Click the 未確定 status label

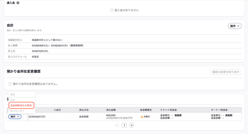tap(147, 117)
